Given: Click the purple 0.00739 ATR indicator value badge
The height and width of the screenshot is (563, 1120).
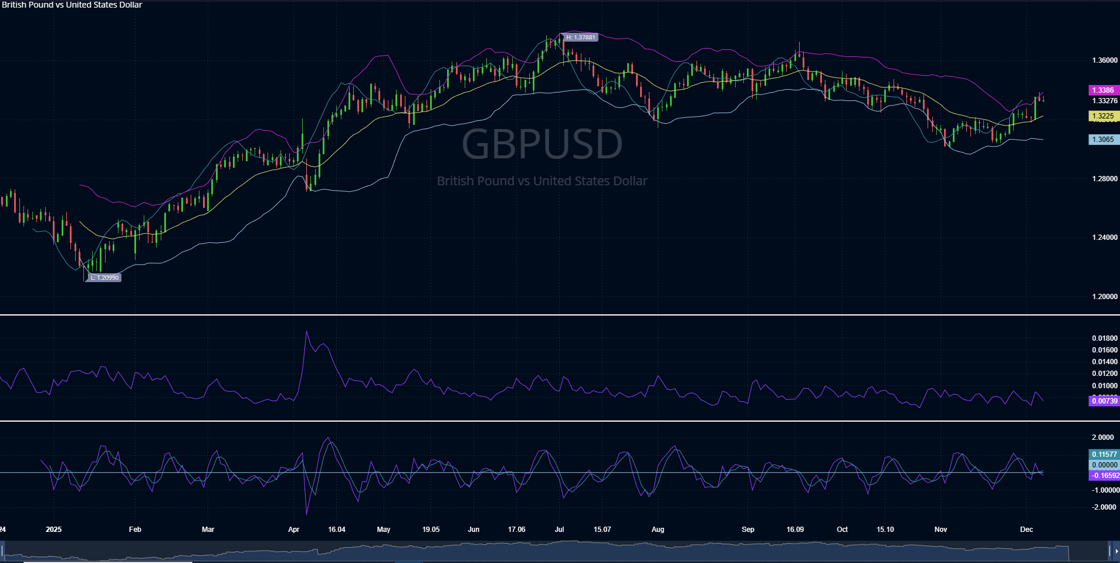Looking at the screenshot, I should click(1105, 401).
